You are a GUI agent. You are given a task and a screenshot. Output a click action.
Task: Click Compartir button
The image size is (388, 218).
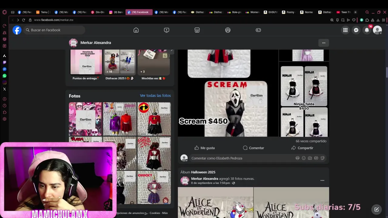pyautogui.click(x=302, y=148)
